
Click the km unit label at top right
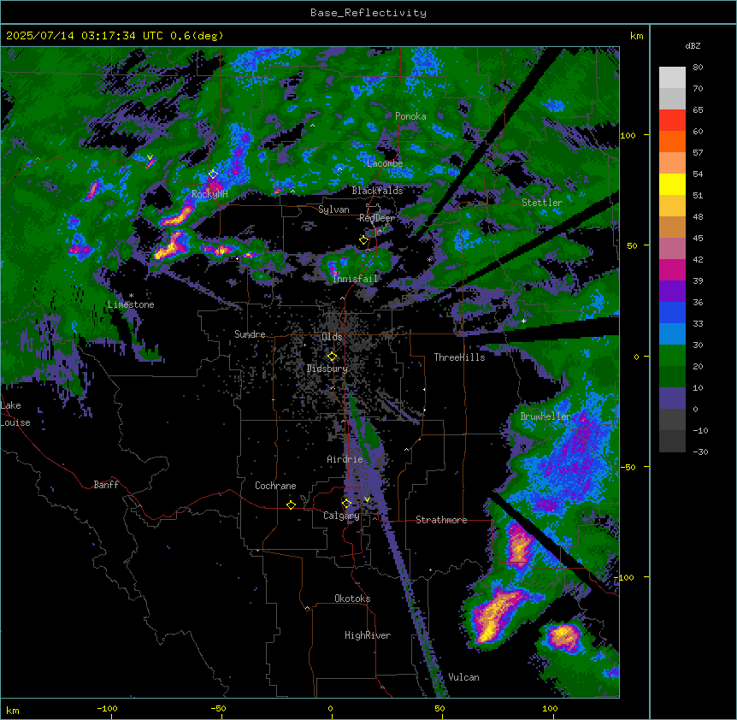[636, 36]
